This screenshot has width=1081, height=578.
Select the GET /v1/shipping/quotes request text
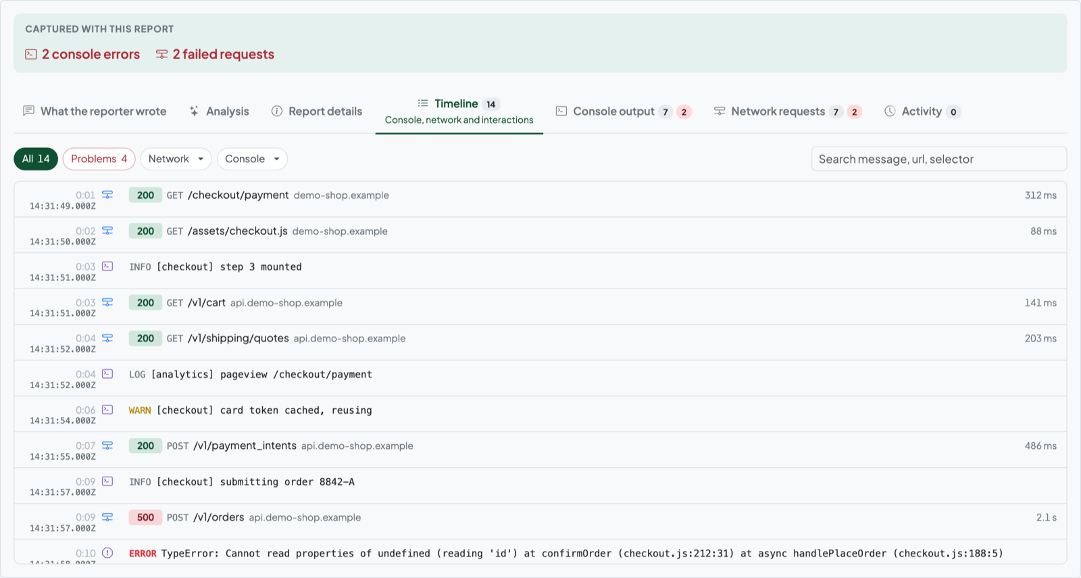(228, 339)
